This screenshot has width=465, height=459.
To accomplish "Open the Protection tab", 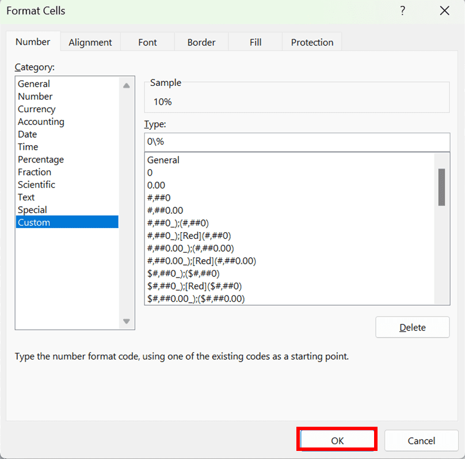I will tap(312, 43).
